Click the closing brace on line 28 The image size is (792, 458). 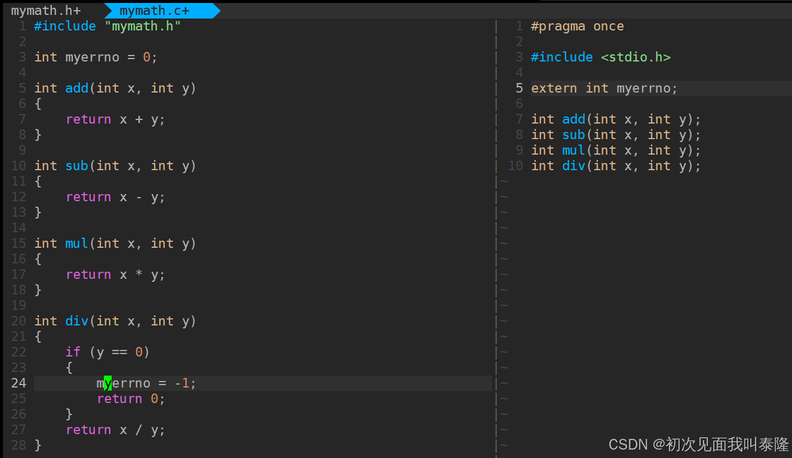38,445
